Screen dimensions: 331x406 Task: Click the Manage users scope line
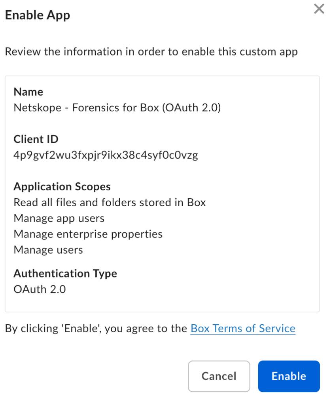tap(48, 250)
